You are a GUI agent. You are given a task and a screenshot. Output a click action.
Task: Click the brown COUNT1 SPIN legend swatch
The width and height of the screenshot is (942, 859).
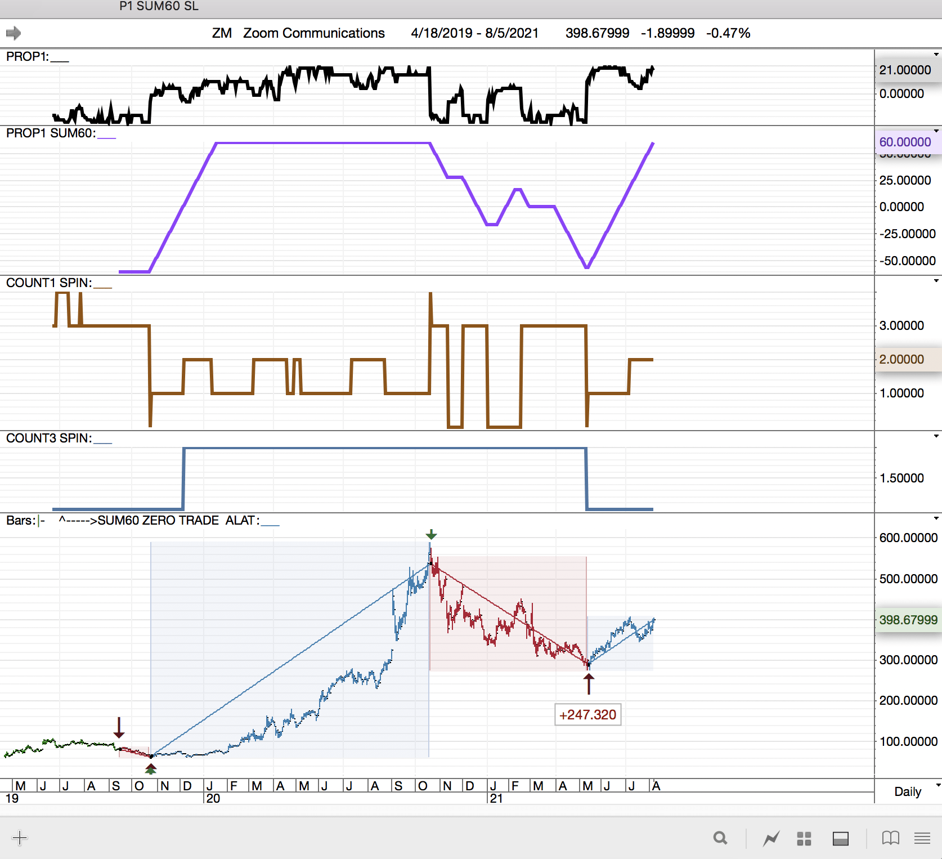pos(102,287)
